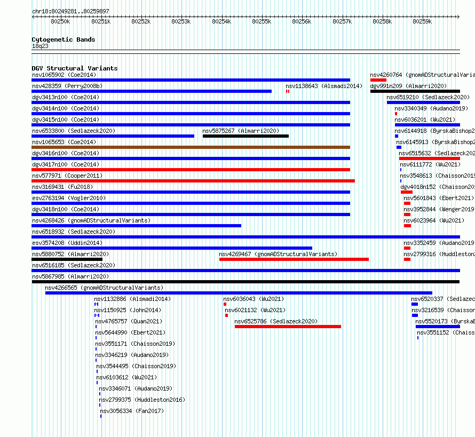This screenshot has width=475, height=437.
Task: Click nsv3551171 (Chaisson2019) label
Action: pos(135,344)
